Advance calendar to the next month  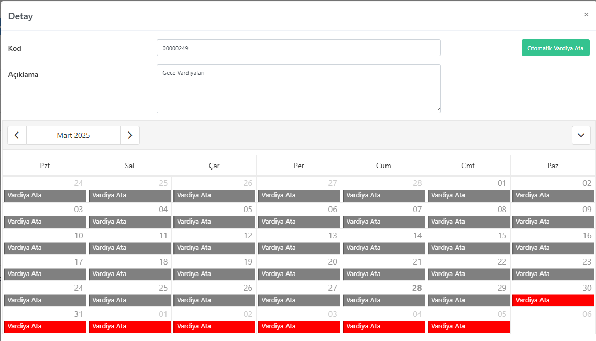pyautogui.click(x=130, y=135)
